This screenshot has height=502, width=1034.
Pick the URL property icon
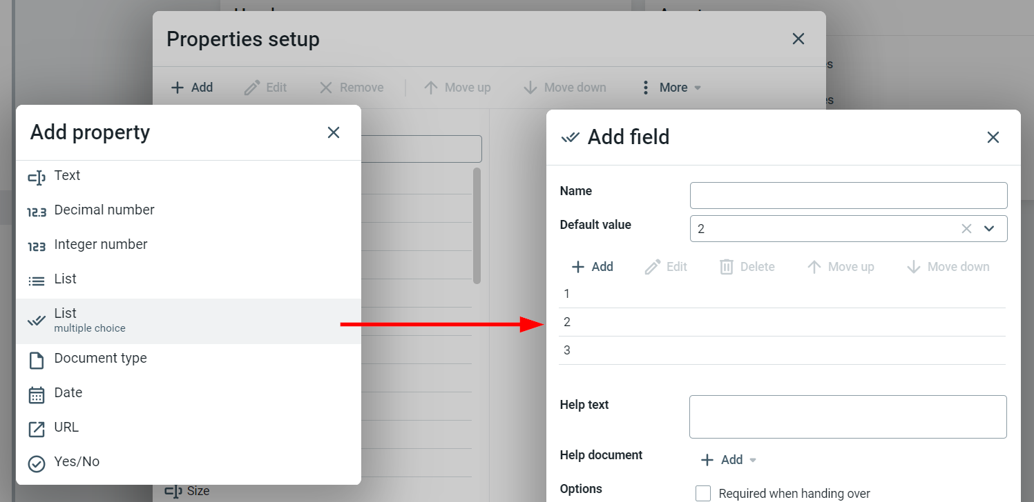click(37, 429)
